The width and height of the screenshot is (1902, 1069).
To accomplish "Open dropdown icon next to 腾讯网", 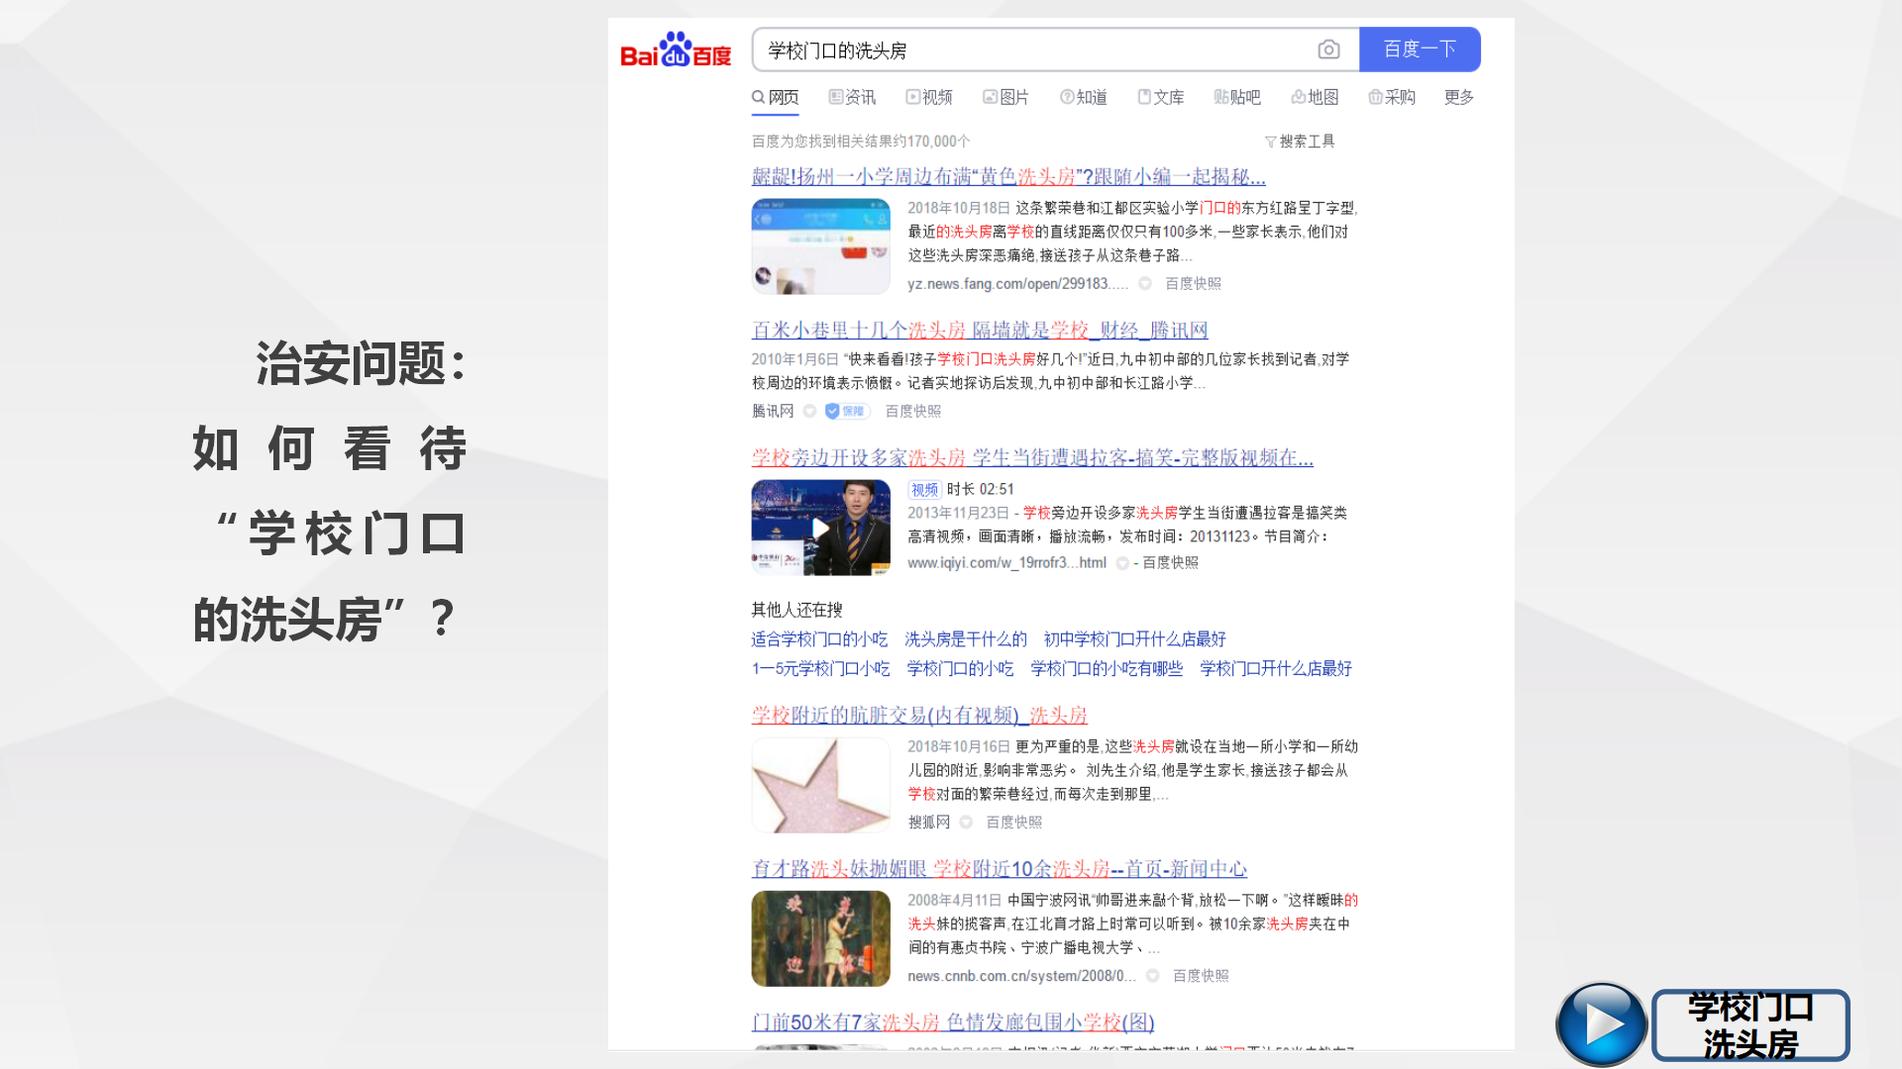I will pos(809,411).
